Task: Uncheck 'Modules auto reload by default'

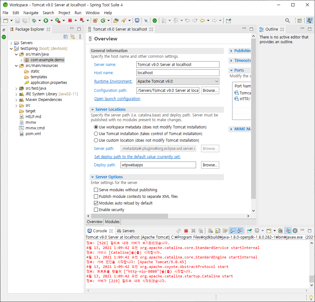Action: 96,203
